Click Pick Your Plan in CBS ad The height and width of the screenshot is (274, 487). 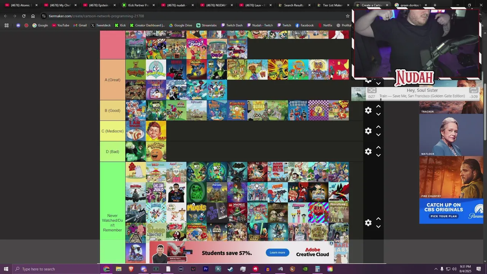pyautogui.click(x=443, y=216)
